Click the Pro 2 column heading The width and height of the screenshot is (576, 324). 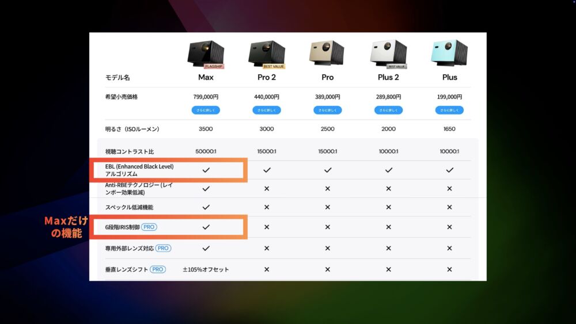coord(267,78)
